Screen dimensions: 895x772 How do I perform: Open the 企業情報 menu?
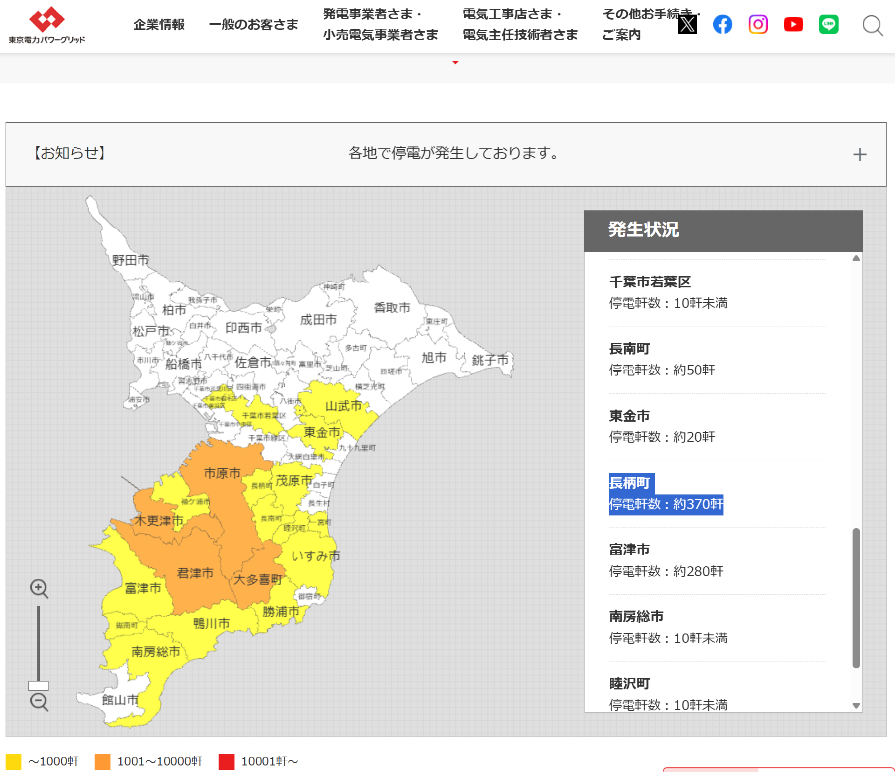click(159, 24)
